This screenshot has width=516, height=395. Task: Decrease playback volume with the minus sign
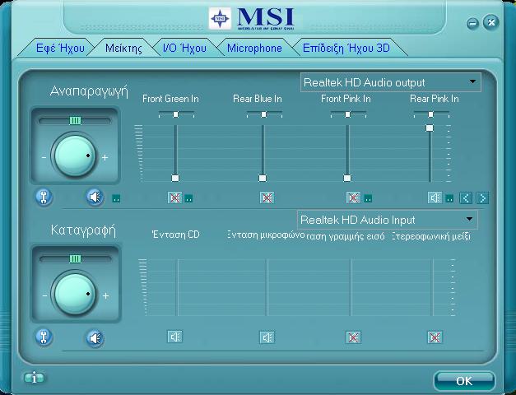44,158
